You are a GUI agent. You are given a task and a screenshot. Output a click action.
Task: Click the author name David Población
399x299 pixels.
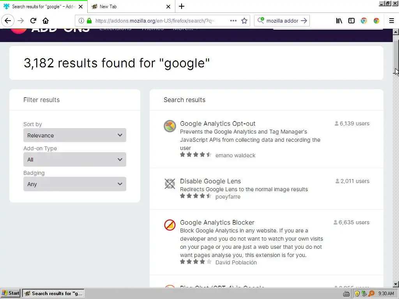(236, 262)
